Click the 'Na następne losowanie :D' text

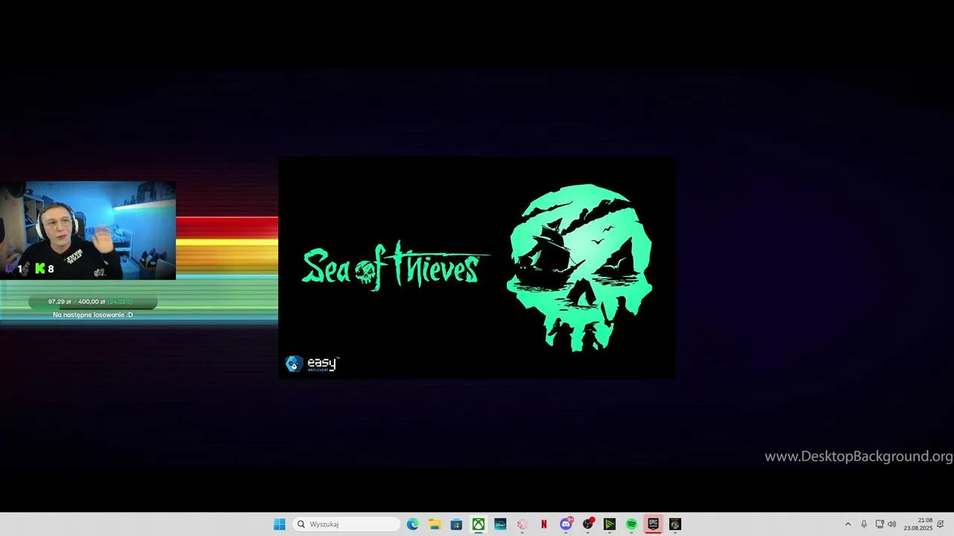point(92,315)
